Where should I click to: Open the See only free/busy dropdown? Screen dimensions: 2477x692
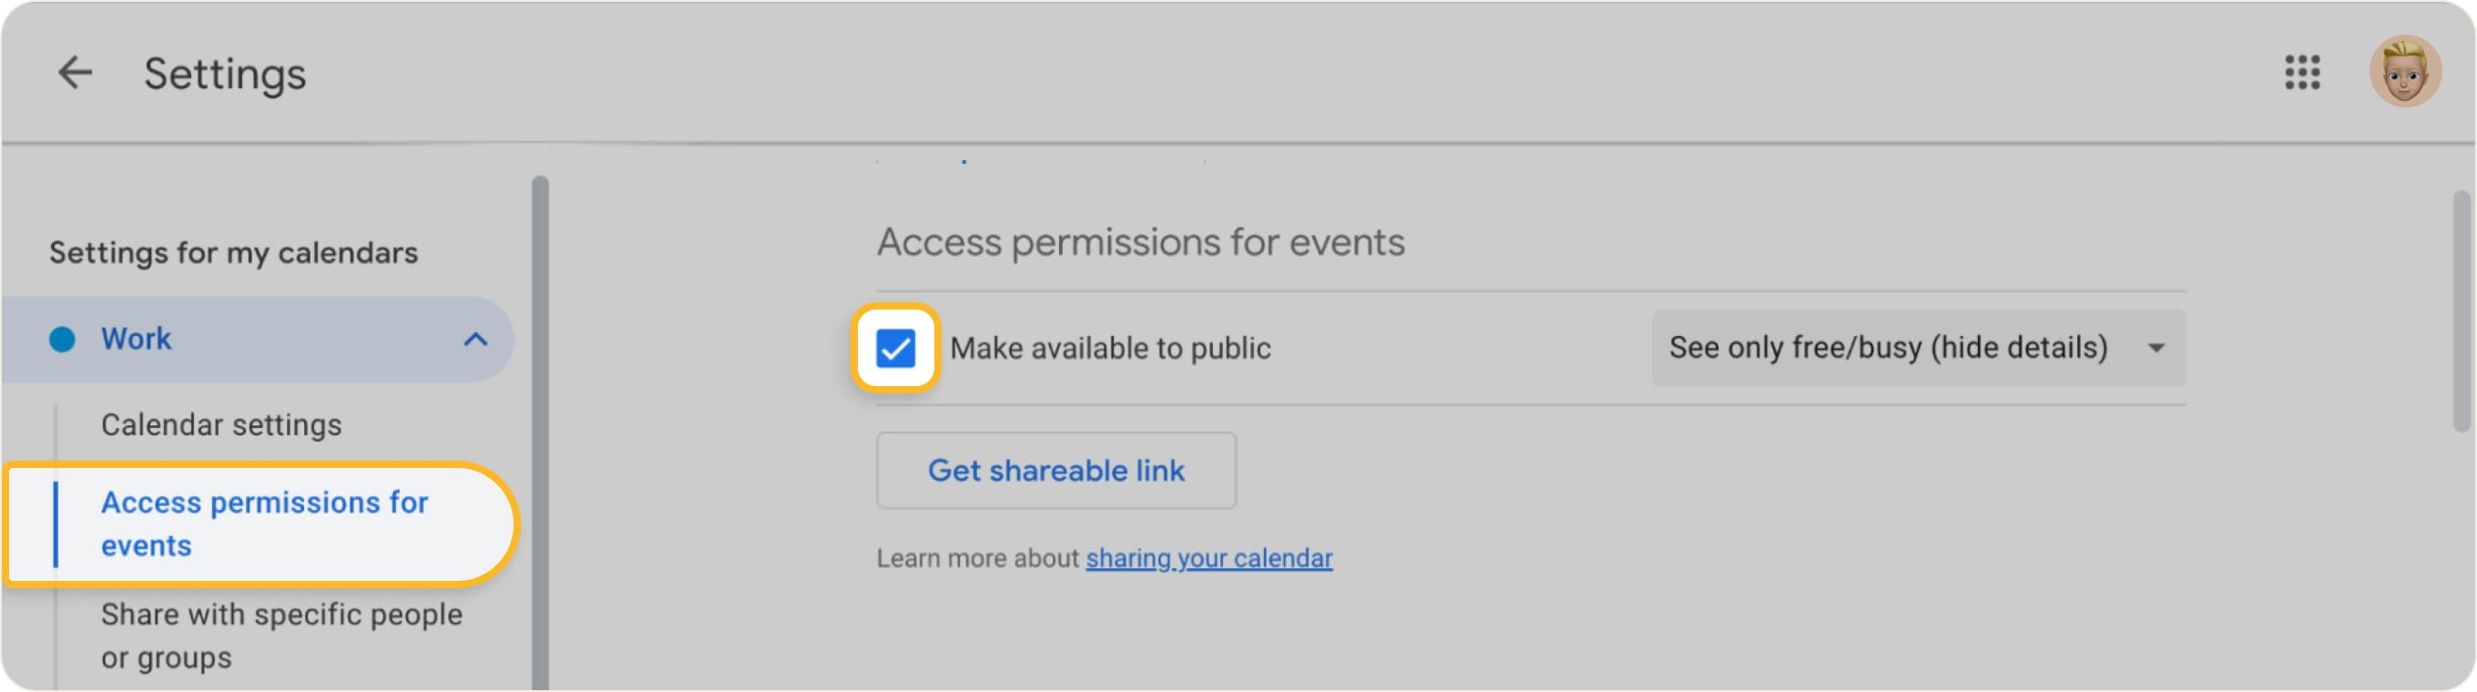pos(1889,348)
